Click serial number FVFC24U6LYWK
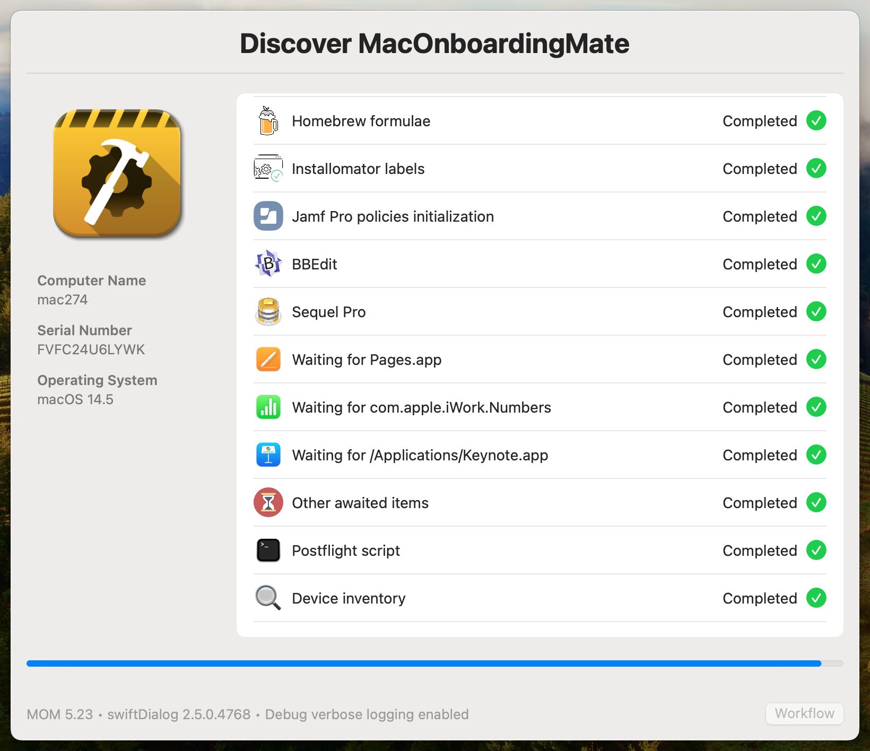 (91, 350)
